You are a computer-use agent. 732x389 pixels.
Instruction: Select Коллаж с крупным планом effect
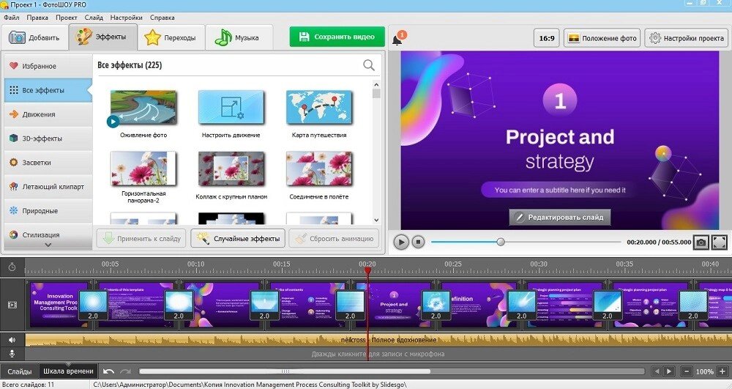coord(231,168)
